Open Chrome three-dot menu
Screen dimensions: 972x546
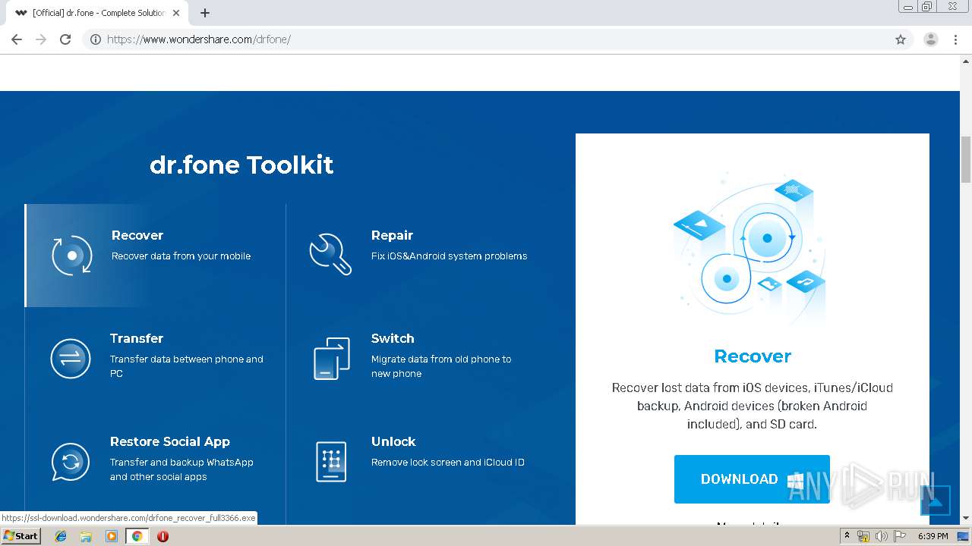956,39
